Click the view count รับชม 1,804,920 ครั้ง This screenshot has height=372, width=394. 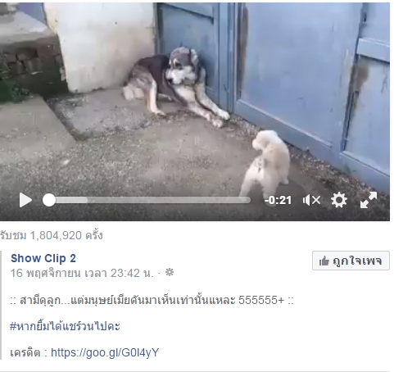[52, 235]
